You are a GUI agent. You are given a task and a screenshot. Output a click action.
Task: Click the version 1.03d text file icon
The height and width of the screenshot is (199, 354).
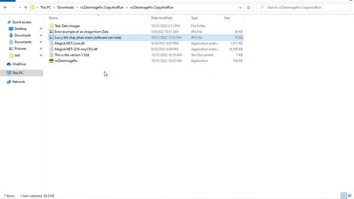point(51,55)
